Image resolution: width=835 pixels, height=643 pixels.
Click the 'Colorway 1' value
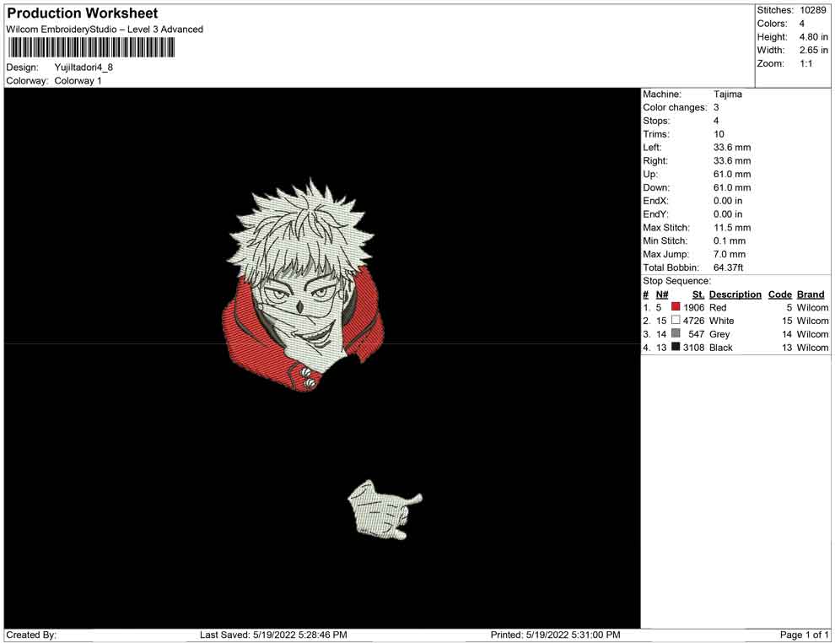click(78, 81)
